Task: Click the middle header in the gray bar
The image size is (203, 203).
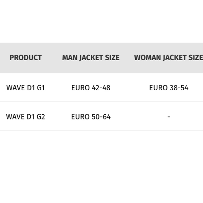Action: tap(91, 58)
